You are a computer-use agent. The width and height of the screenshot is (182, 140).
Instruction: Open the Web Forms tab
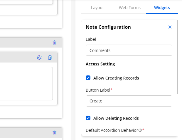tap(129, 8)
